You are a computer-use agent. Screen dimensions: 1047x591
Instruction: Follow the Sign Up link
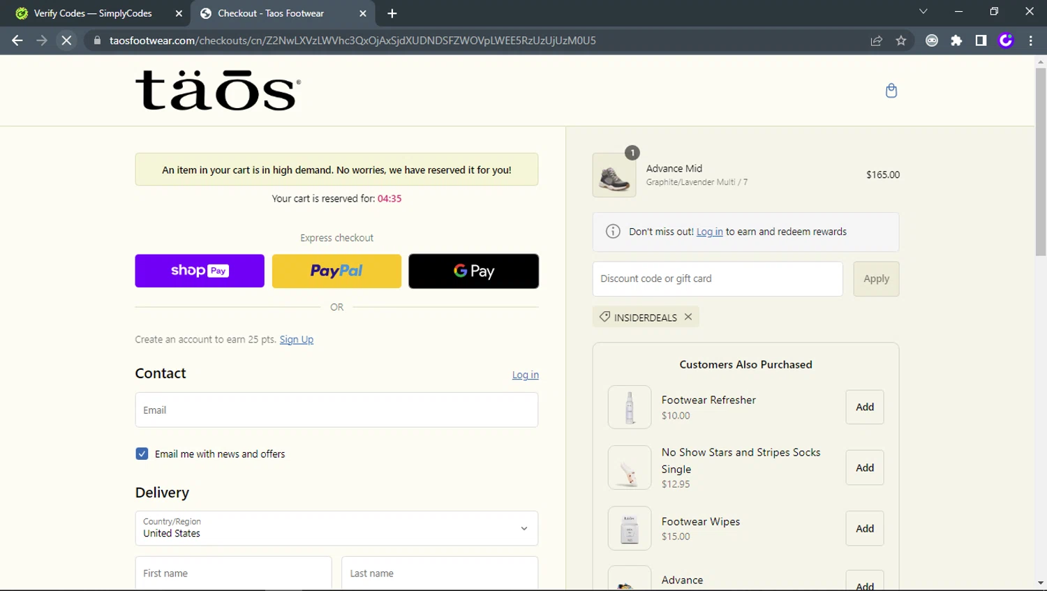tap(297, 339)
